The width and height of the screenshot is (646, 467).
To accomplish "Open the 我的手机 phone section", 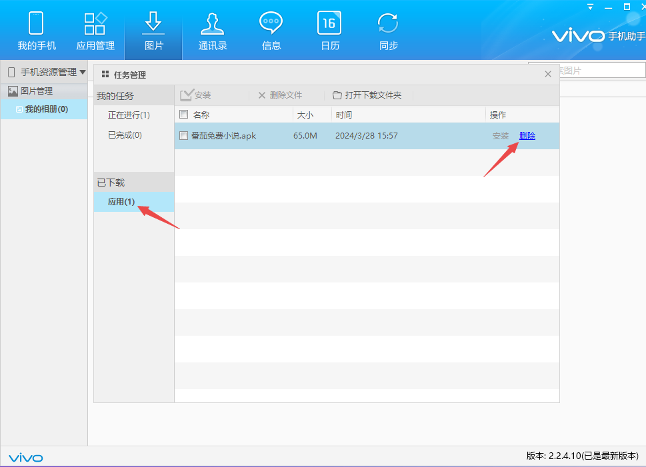I will tap(36, 31).
